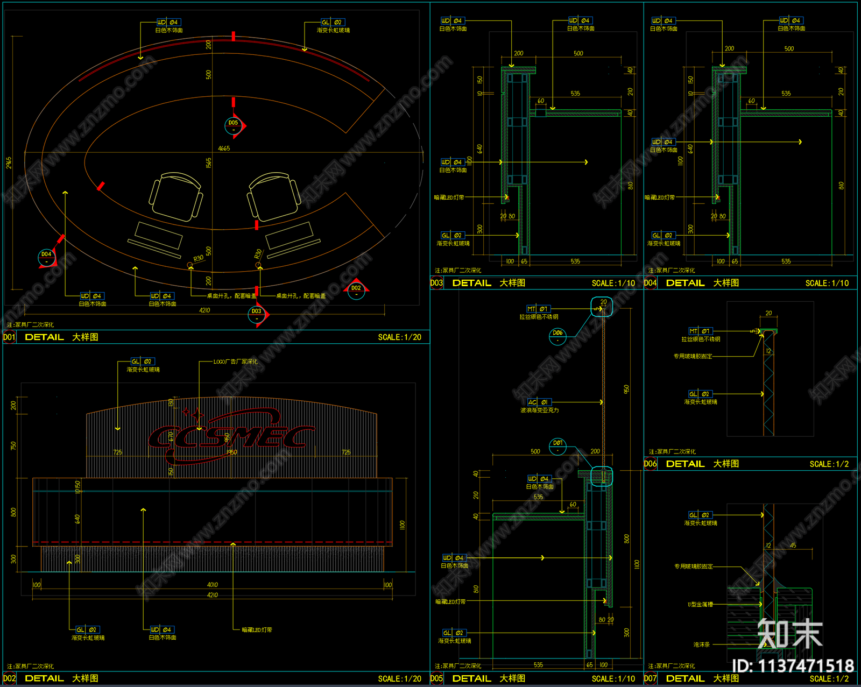
Task: Click the 2965 vertical dimension in the plan
Action: (9, 163)
